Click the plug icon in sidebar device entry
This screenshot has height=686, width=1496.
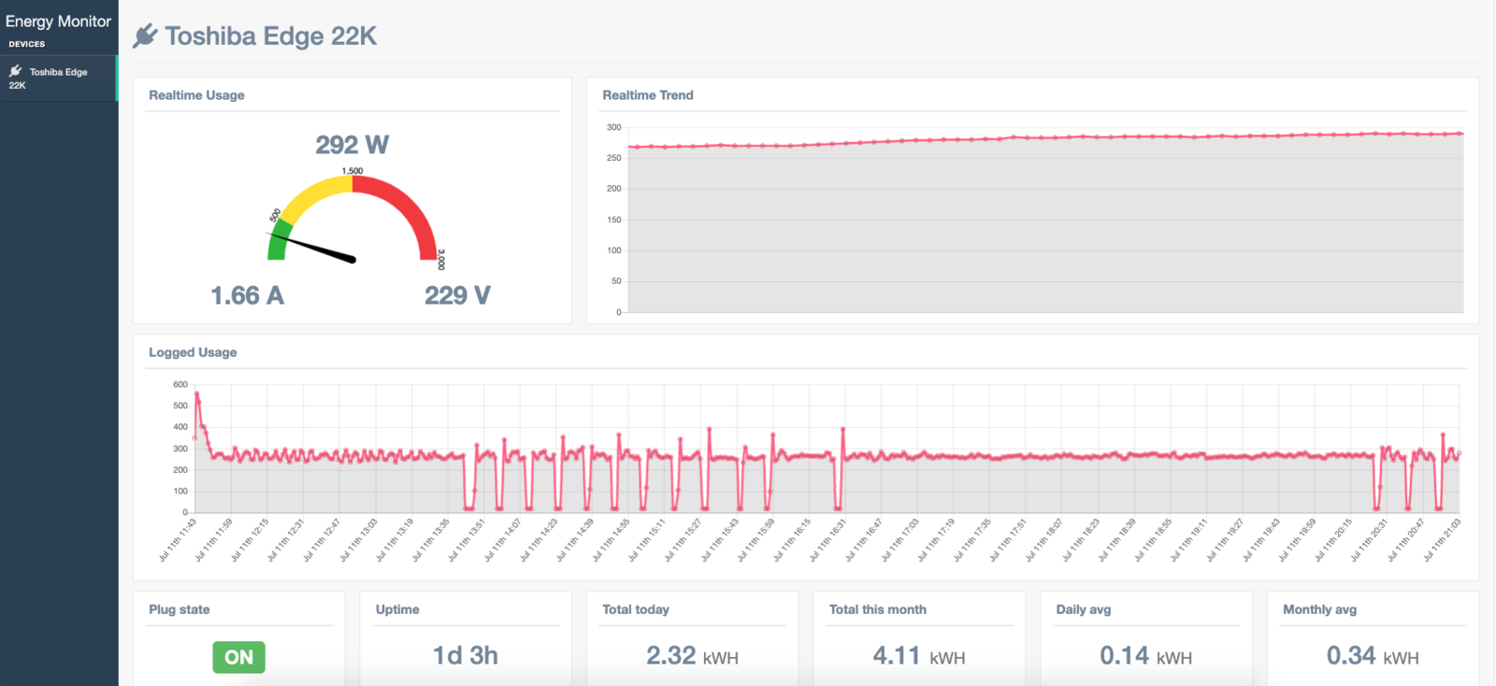coord(16,71)
